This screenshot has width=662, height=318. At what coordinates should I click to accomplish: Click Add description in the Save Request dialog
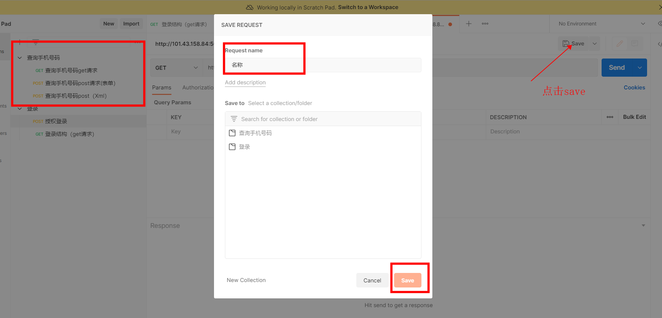click(x=245, y=82)
